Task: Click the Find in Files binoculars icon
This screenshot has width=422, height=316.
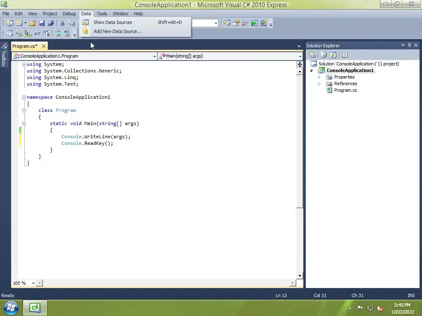Action: point(227,23)
